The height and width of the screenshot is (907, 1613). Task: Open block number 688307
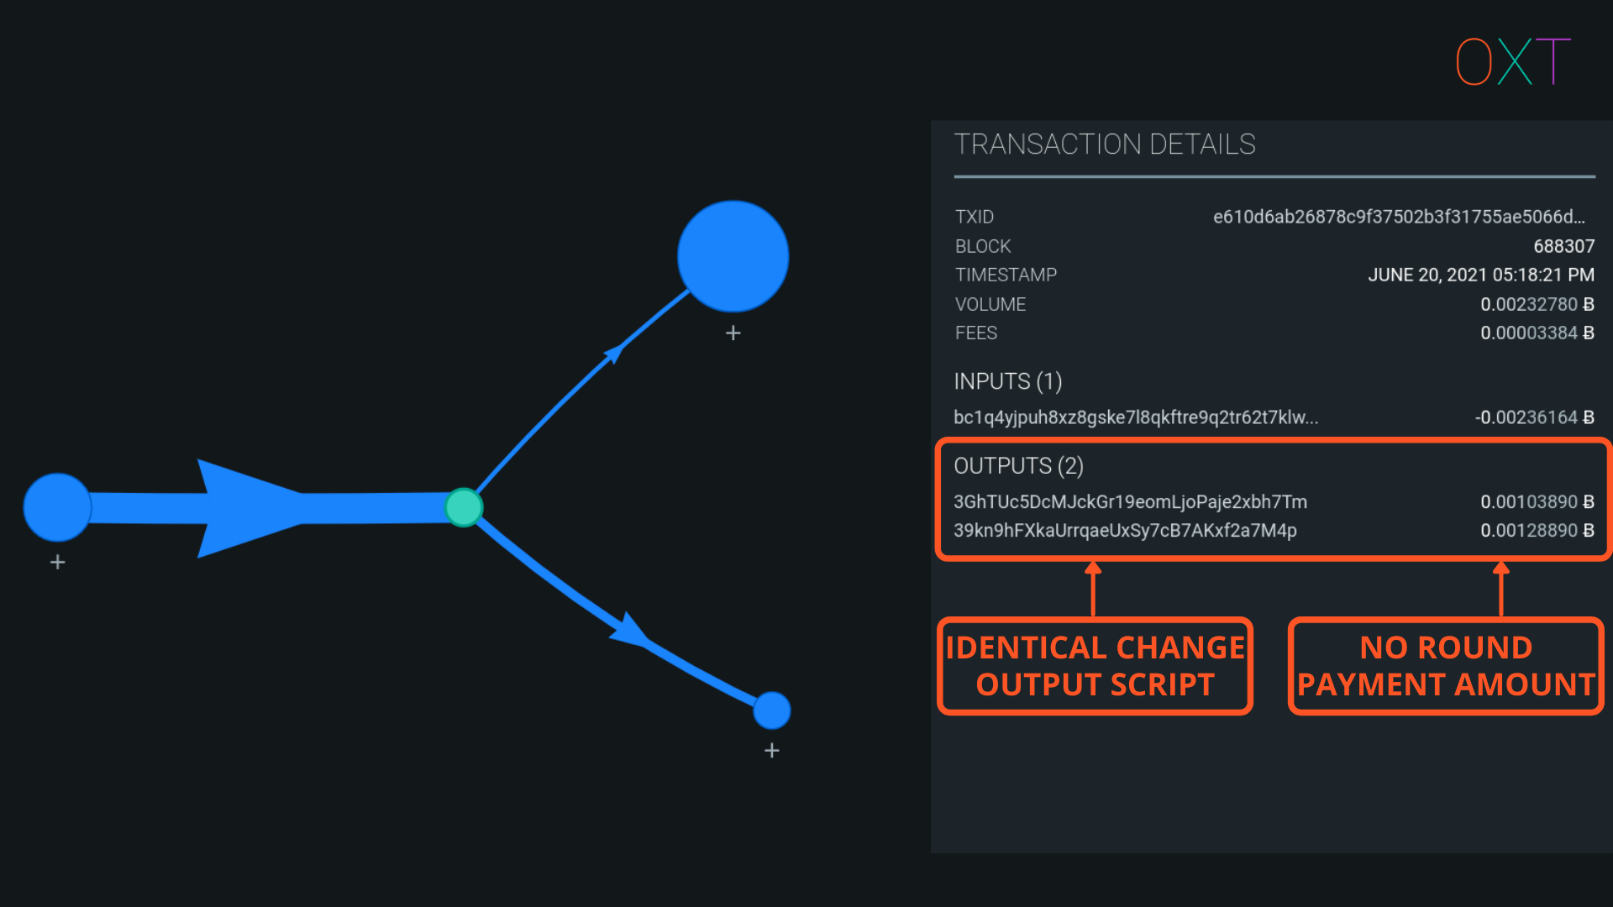(x=1563, y=246)
